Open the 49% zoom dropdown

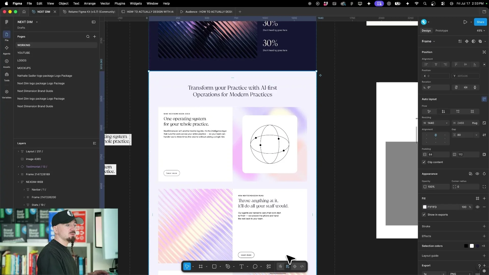point(481,31)
